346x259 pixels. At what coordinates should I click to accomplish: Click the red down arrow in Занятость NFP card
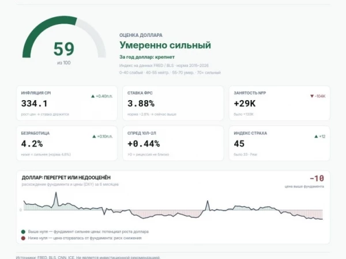312,96
